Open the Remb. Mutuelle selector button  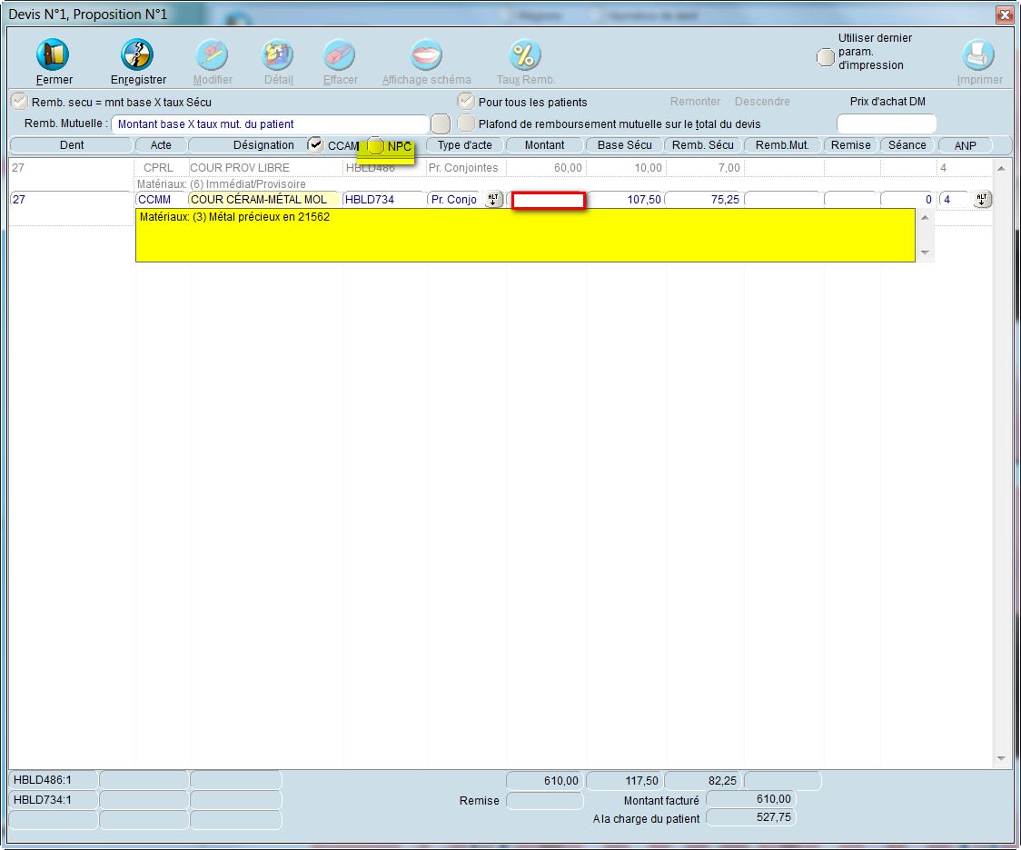(440, 124)
